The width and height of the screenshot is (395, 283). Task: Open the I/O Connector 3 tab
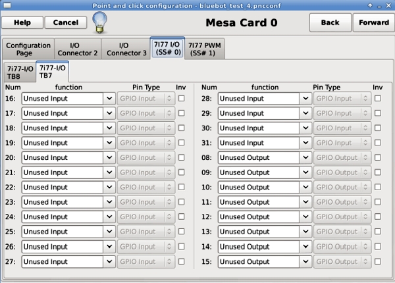tap(126, 49)
